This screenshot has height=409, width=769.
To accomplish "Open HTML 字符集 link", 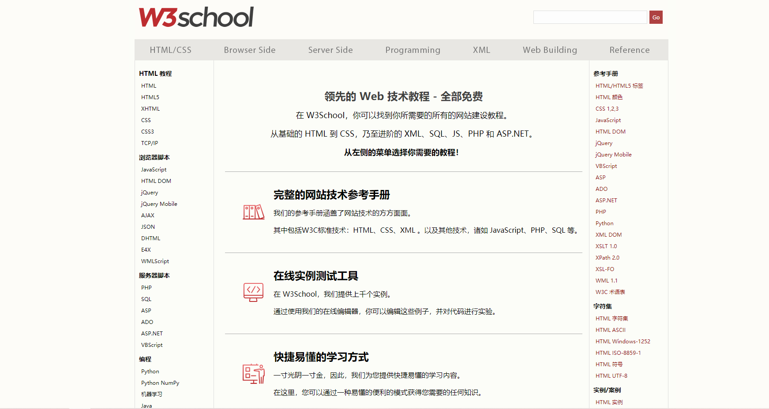I will point(612,318).
